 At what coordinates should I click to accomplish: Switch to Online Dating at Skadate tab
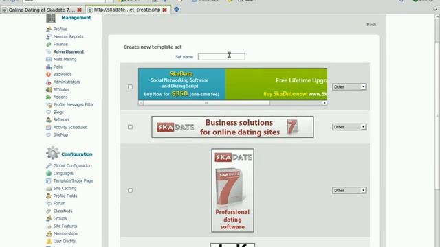point(41,10)
